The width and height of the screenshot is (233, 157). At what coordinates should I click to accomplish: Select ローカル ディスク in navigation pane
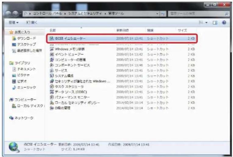(x=30, y=106)
